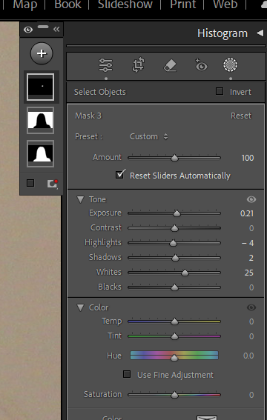Click the Tint value 0
Screen dimensions: 267x420
[251, 336]
